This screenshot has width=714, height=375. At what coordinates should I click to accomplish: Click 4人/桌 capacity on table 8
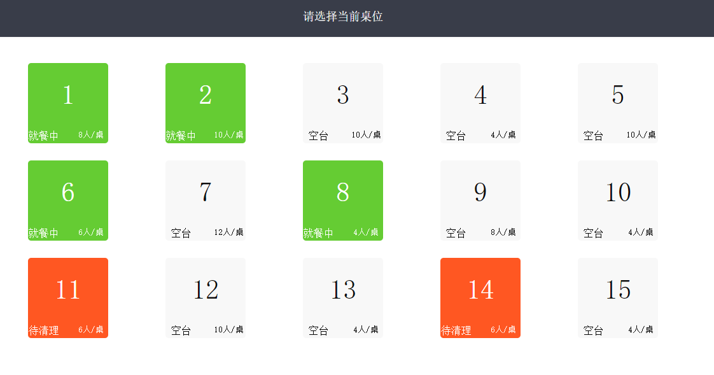coord(366,232)
